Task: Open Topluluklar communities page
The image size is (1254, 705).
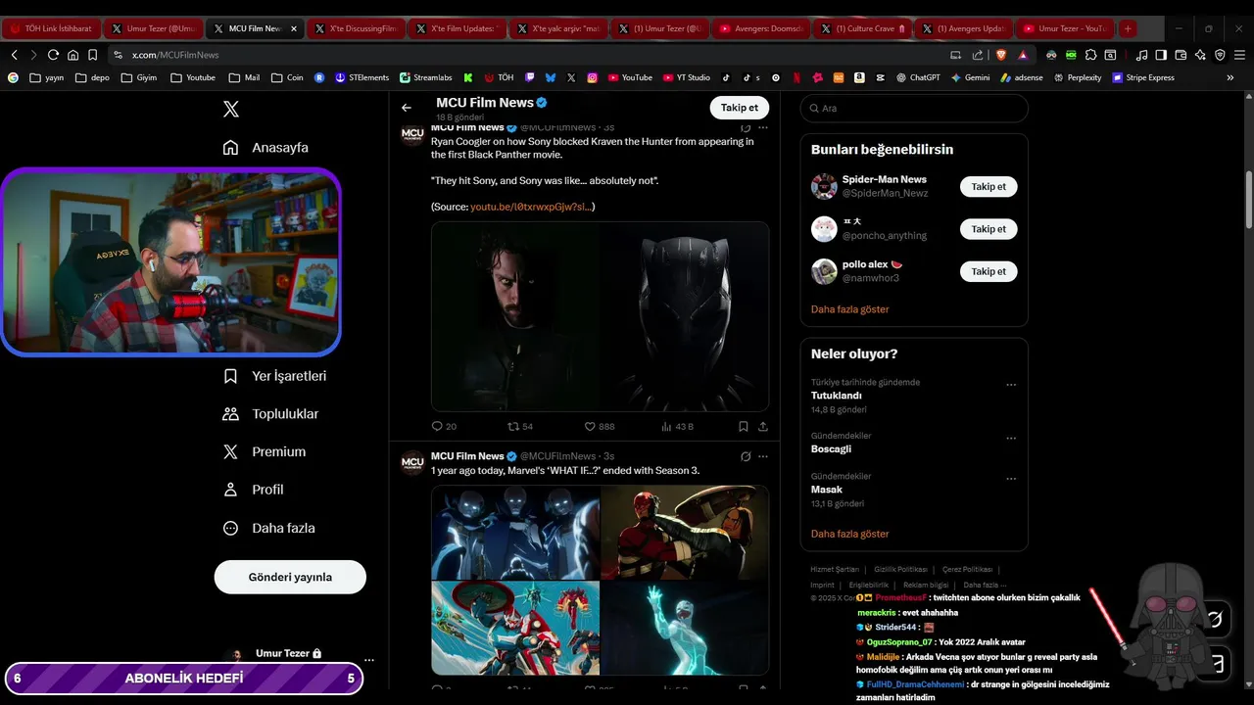Action: pyautogui.click(x=270, y=414)
